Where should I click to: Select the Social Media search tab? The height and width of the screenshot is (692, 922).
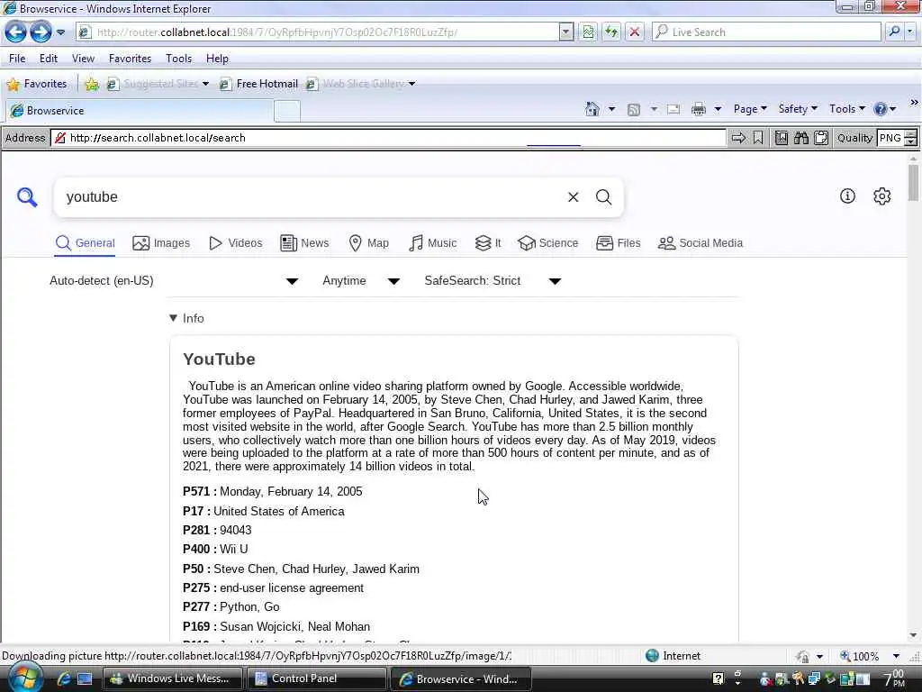[701, 243]
